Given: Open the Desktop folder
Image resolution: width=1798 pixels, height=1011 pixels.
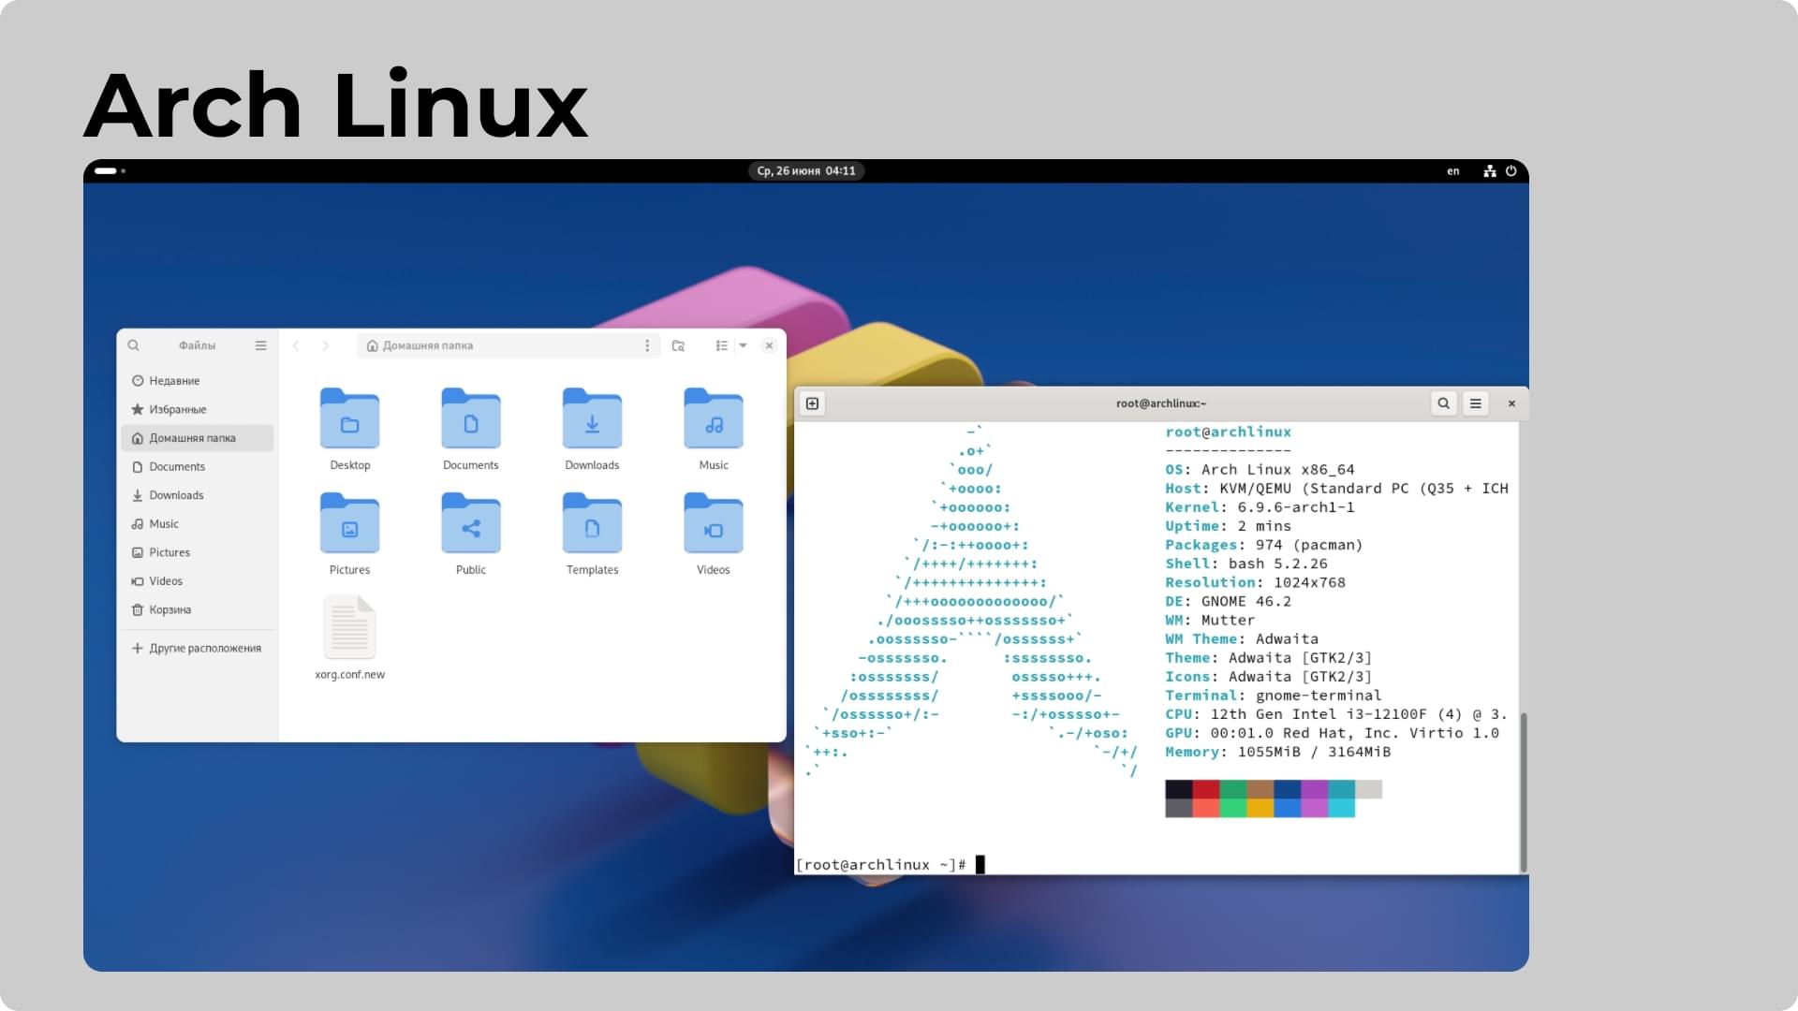Looking at the screenshot, I should 349,429.
